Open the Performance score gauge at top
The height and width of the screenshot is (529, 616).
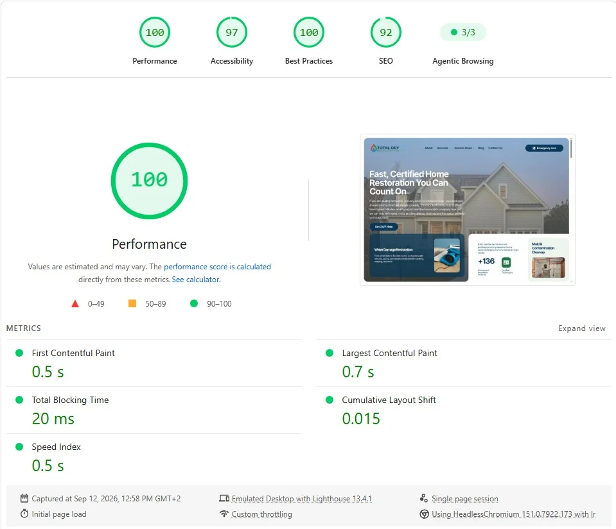155,32
